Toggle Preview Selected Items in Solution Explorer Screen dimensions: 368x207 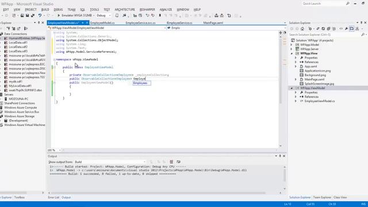(351, 29)
